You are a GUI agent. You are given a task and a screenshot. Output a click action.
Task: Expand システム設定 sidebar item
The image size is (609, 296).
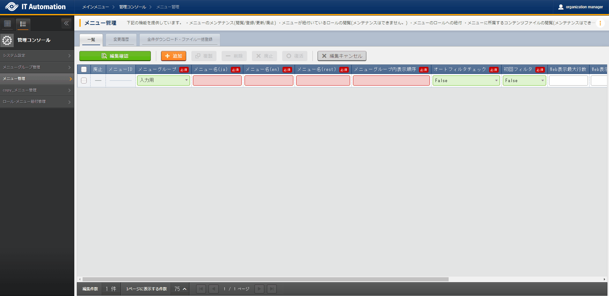click(x=37, y=56)
